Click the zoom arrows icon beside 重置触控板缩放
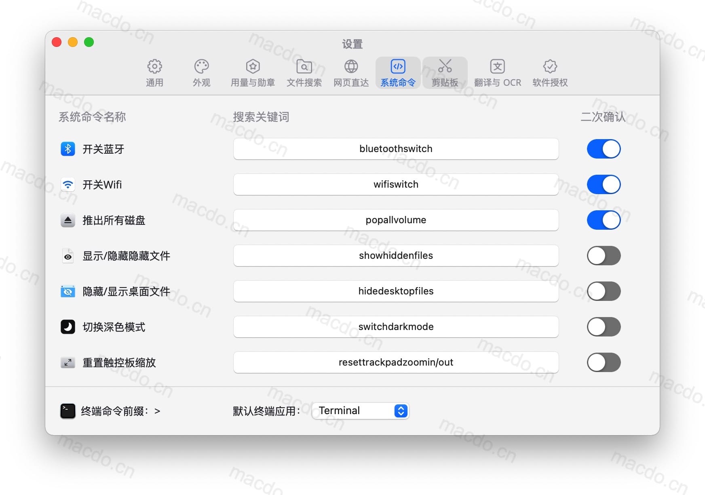Viewport: 705px width, 495px height. click(68, 362)
